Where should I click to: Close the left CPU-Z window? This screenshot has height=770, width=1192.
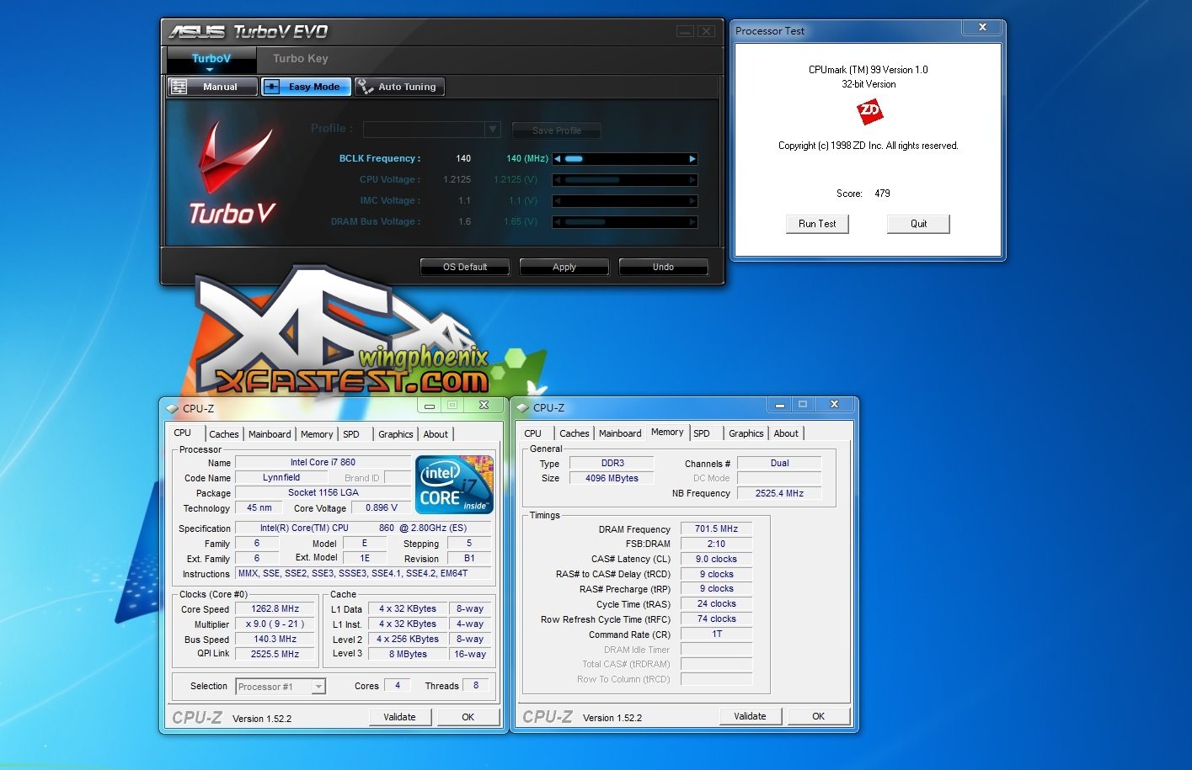coord(484,406)
